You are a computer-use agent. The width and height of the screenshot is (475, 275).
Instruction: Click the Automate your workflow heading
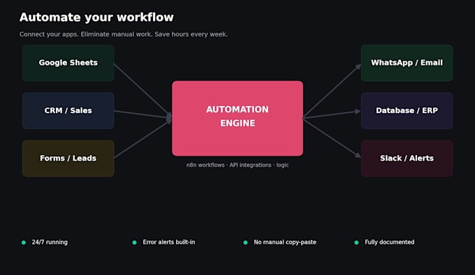click(96, 17)
